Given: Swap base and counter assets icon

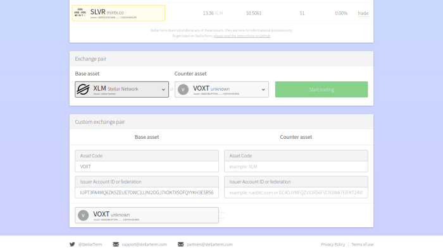Looking at the screenshot, I should (x=172, y=90).
